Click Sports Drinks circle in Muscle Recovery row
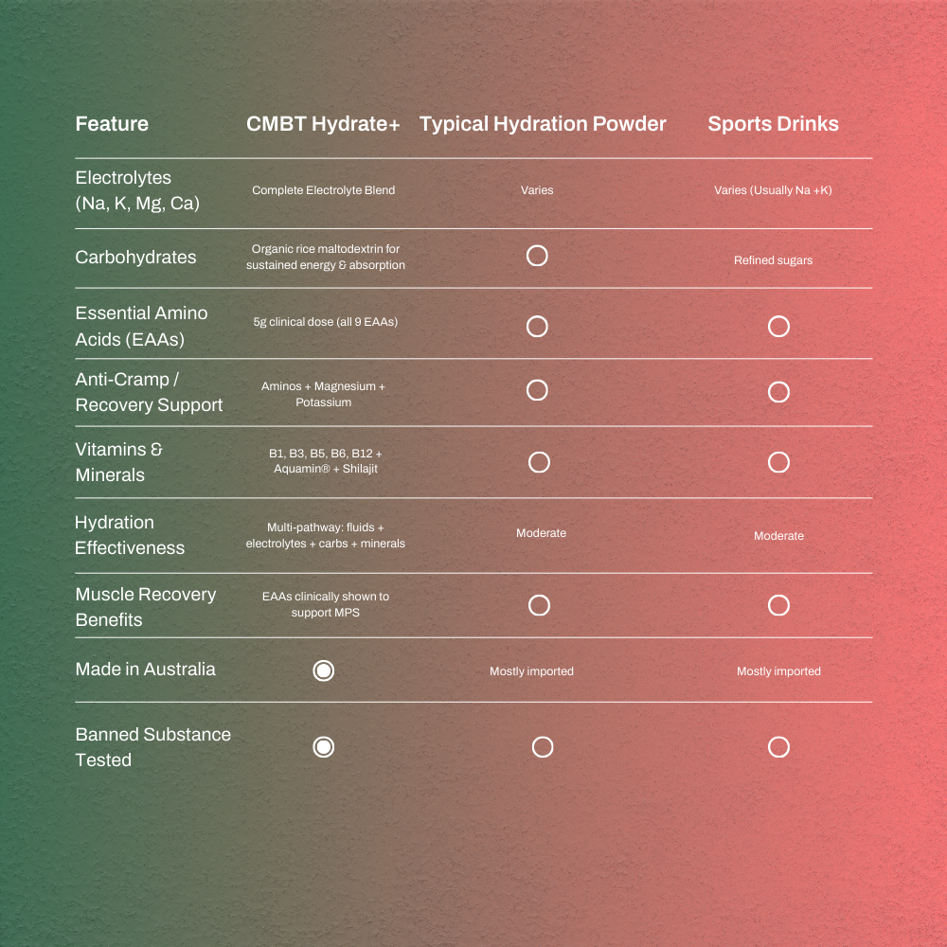Viewport: 947px width, 947px height. pyautogui.click(x=778, y=605)
